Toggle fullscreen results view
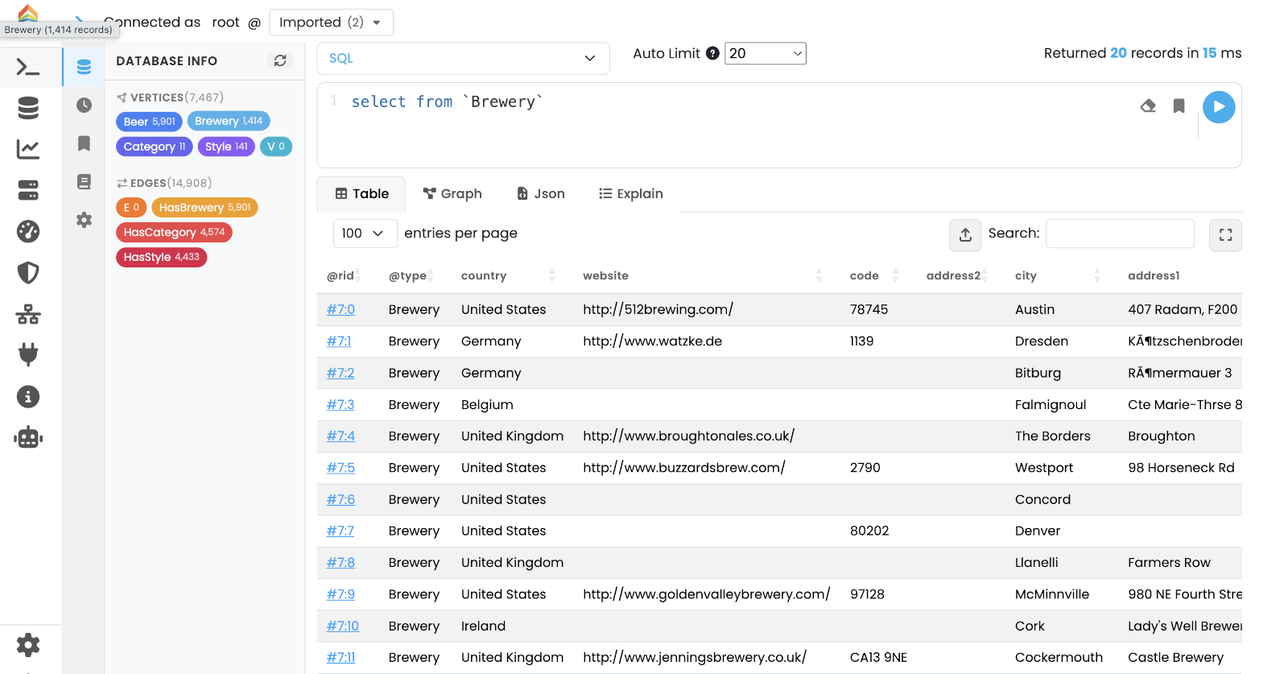This screenshot has width=1288, height=674. coord(1225,235)
